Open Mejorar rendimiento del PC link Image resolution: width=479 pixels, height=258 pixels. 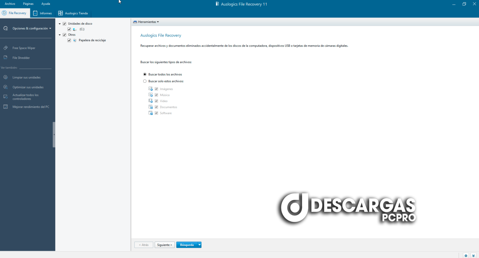[31, 107]
